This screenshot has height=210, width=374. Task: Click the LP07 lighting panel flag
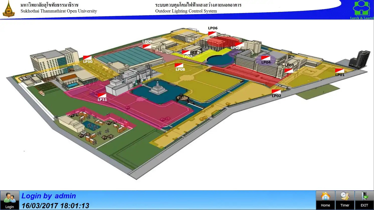(x=186, y=52)
